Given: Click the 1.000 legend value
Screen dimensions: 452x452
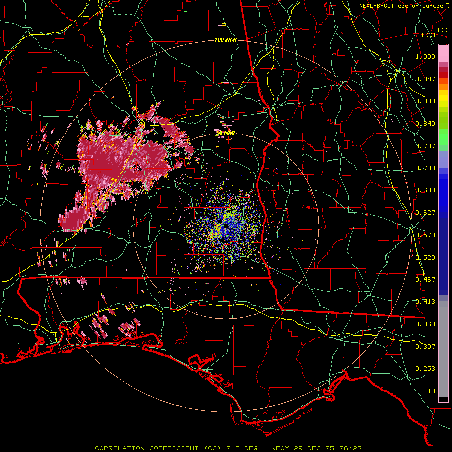Looking at the screenshot, I should coord(425,56).
